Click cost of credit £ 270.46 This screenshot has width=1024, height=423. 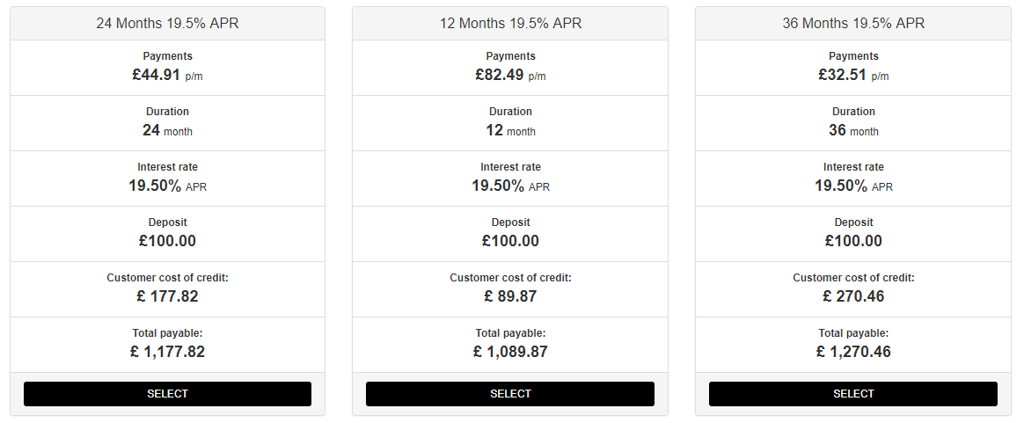click(x=853, y=296)
